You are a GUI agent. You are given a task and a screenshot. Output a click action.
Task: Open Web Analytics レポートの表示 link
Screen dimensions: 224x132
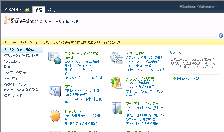pyautogui.click(x=83, y=101)
